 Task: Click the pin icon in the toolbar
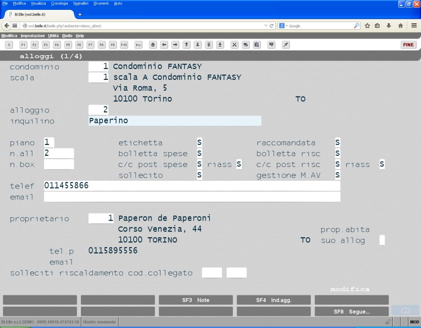(x=286, y=45)
